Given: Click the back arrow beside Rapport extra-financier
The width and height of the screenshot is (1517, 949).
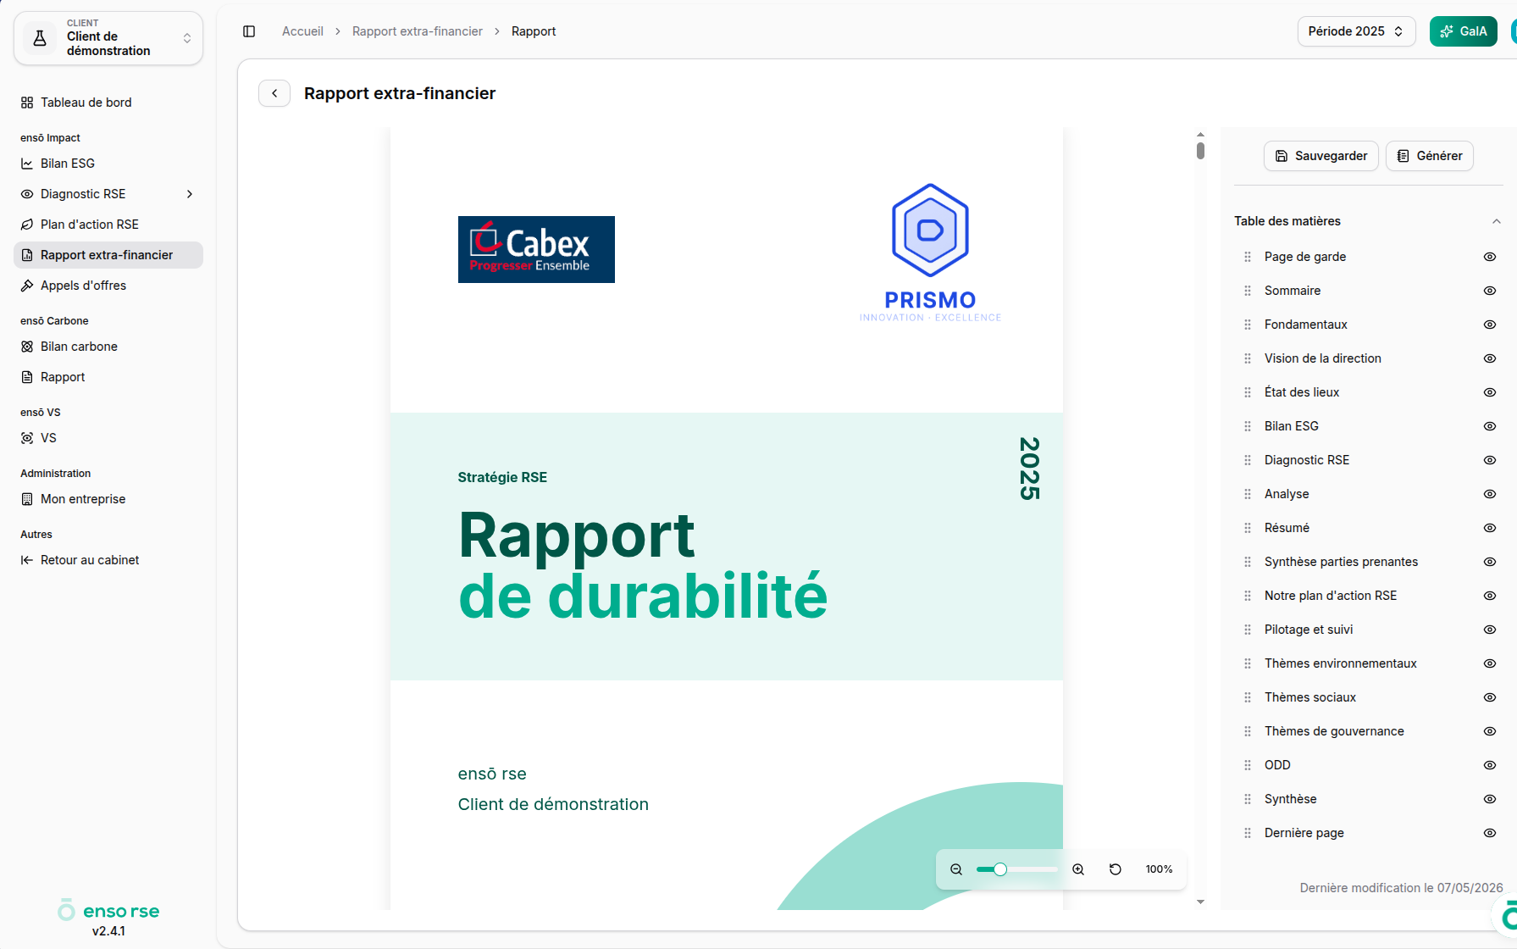Looking at the screenshot, I should coord(274,93).
